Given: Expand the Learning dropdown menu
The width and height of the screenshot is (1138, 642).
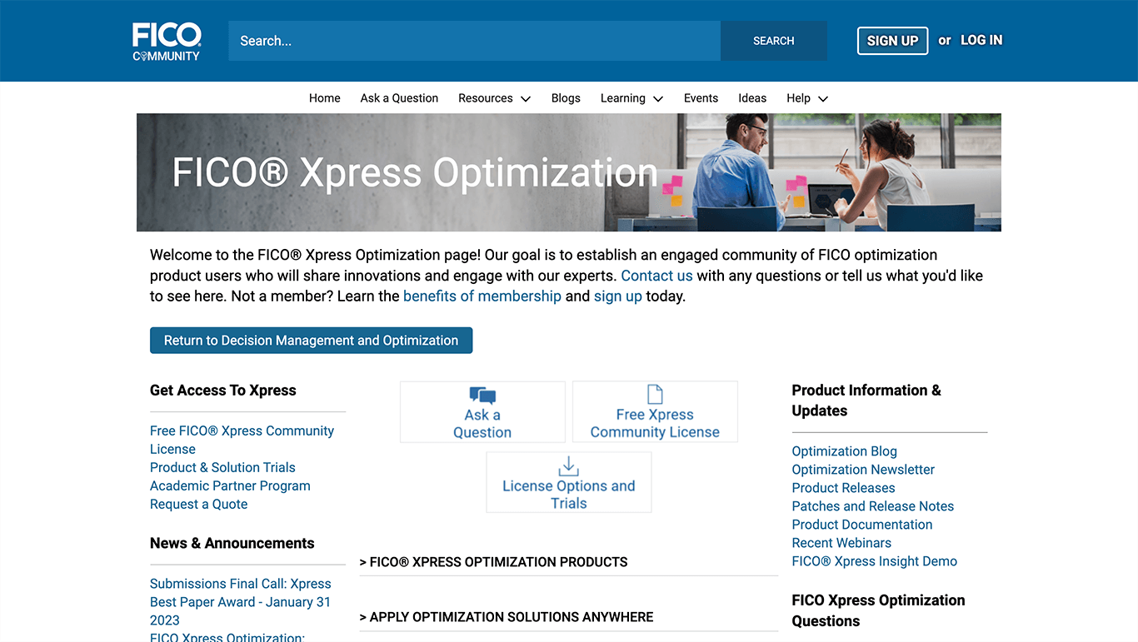Looking at the screenshot, I should point(631,98).
